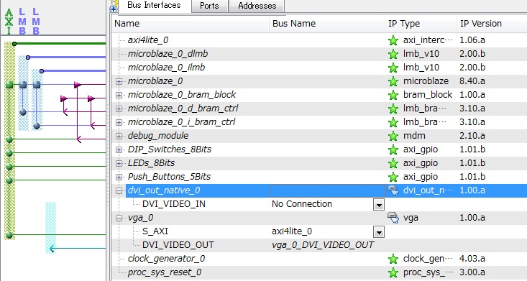
Task: Click the vga_0_DVI_VIDEO_OUT bus name
Action: (x=323, y=245)
